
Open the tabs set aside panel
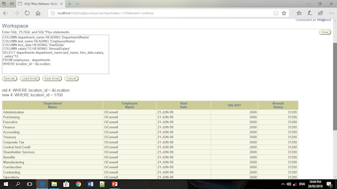coord(4,3)
